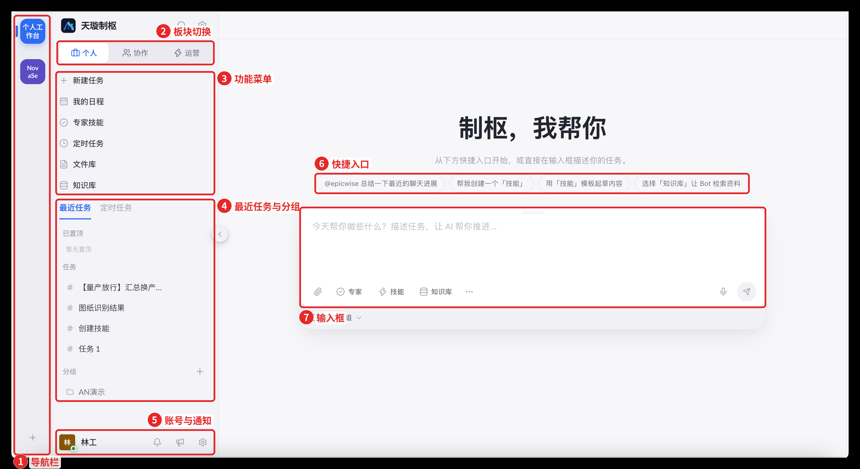This screenshot has width=860, height=469.
Task: Switch to the NovaSe workspace icon
Action: click(32, 72)
